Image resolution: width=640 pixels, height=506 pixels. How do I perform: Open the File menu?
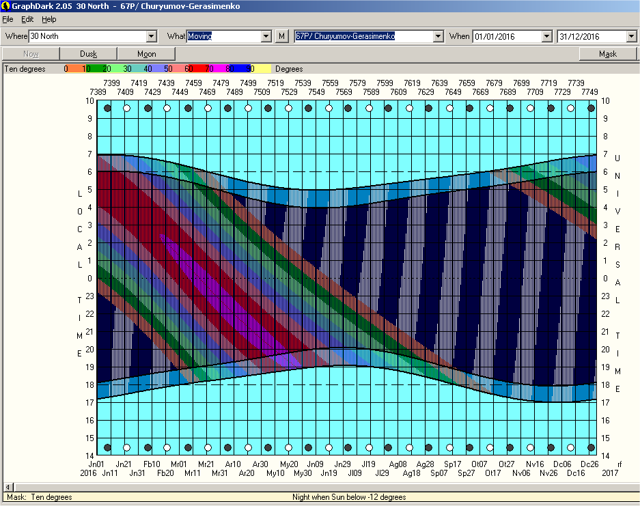8,19
